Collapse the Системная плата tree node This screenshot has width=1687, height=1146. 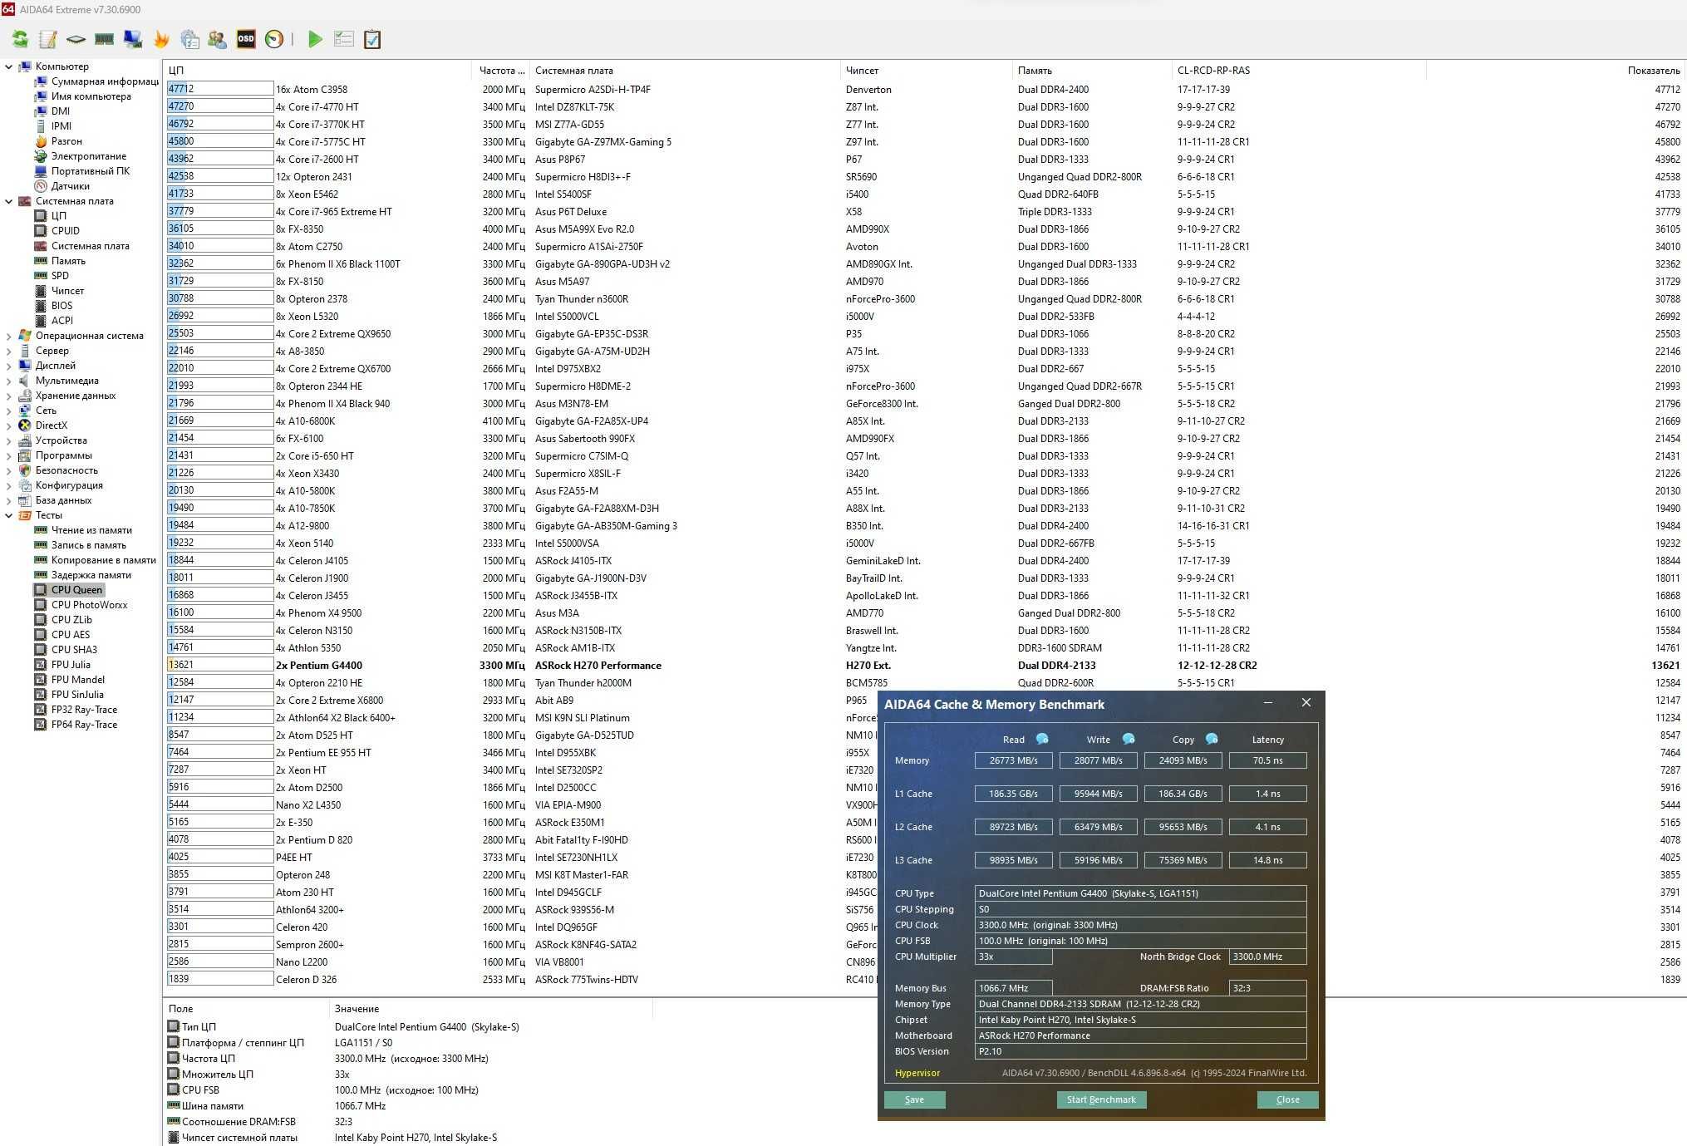(9, 201)
